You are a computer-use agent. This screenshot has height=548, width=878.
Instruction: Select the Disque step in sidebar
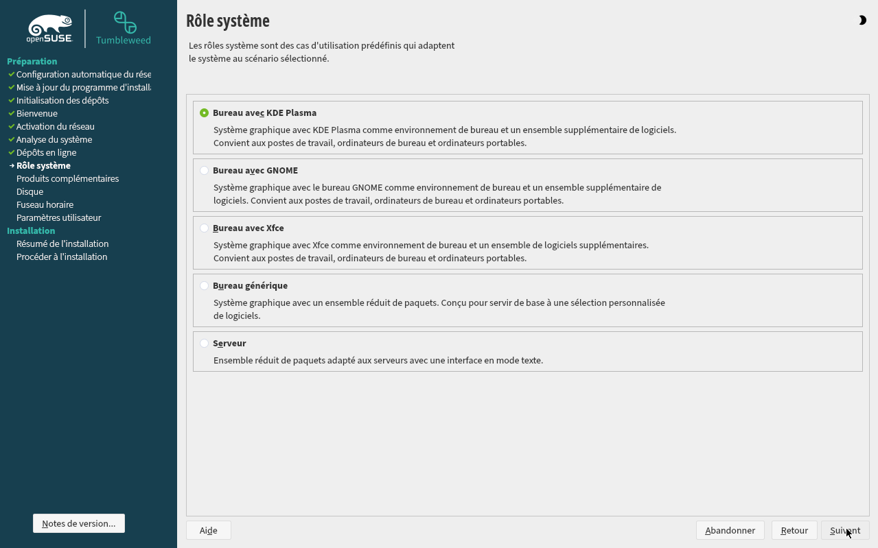pos(30,191)
